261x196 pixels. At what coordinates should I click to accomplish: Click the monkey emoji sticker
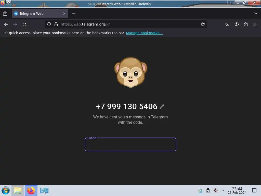pyautogui.click(x=131, y=72)
